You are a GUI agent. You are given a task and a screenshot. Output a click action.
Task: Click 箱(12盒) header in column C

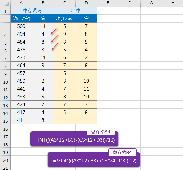click(x=64, y=18)
